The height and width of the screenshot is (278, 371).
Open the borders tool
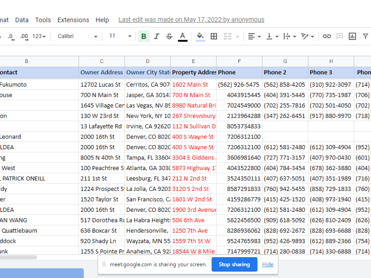(214, 36)
